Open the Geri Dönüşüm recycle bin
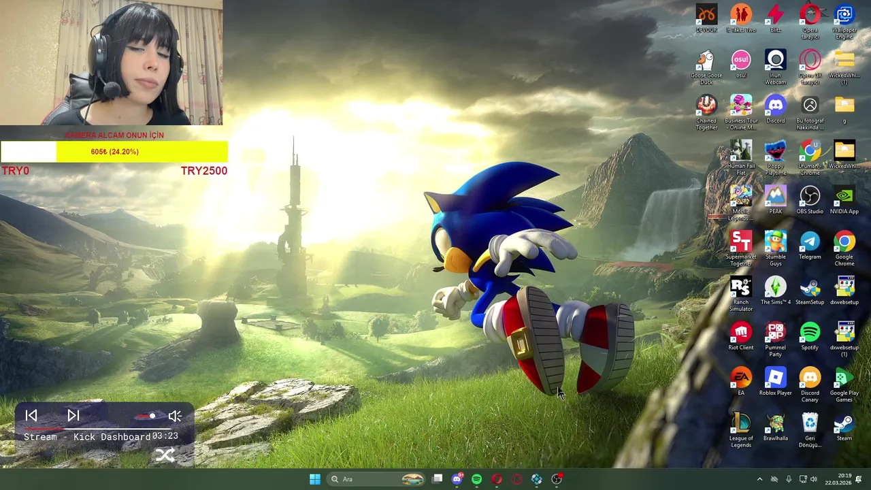 [810, 430]
